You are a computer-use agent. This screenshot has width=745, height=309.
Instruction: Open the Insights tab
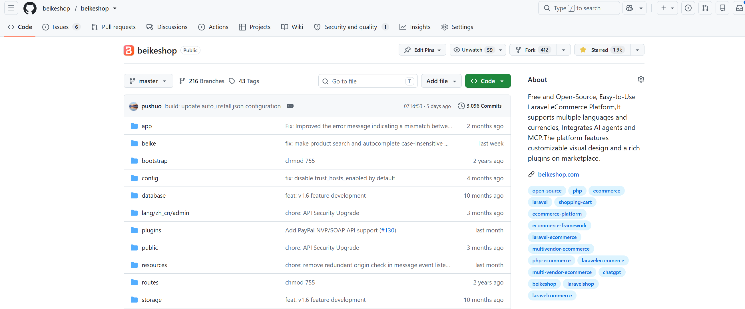(x=415, y=27)
